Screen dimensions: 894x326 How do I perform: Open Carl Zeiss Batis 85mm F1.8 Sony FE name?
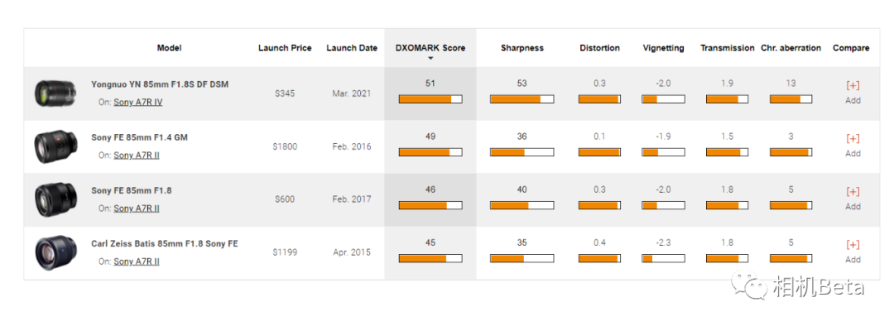point(164,243)
